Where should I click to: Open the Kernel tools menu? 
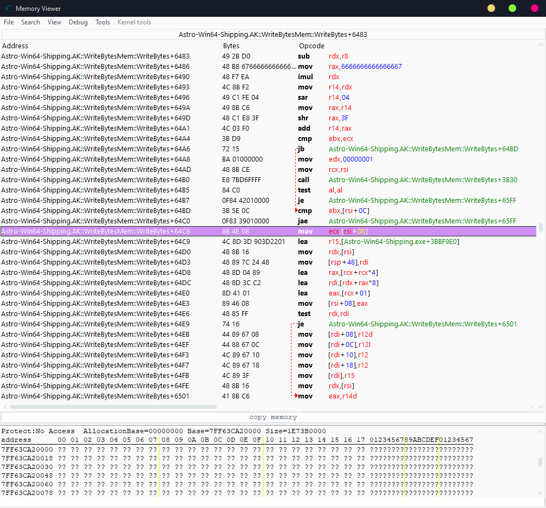pyautogui.click(x=134, y=22)
